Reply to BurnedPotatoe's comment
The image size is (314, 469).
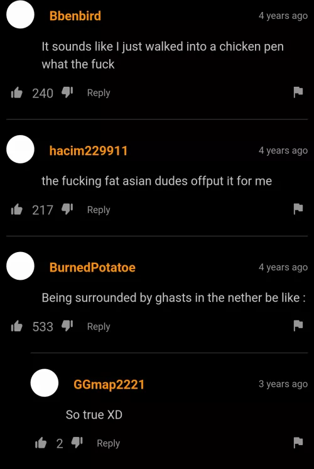(99, 326)
